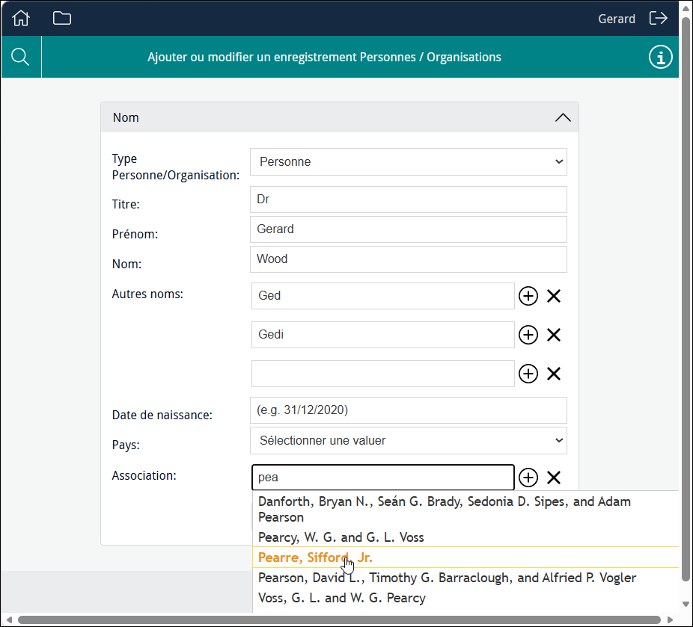This screenshot has height=627, width=693.
Task: Show help via the info icon
Action: pyautogui.click(x=660, y=57)
